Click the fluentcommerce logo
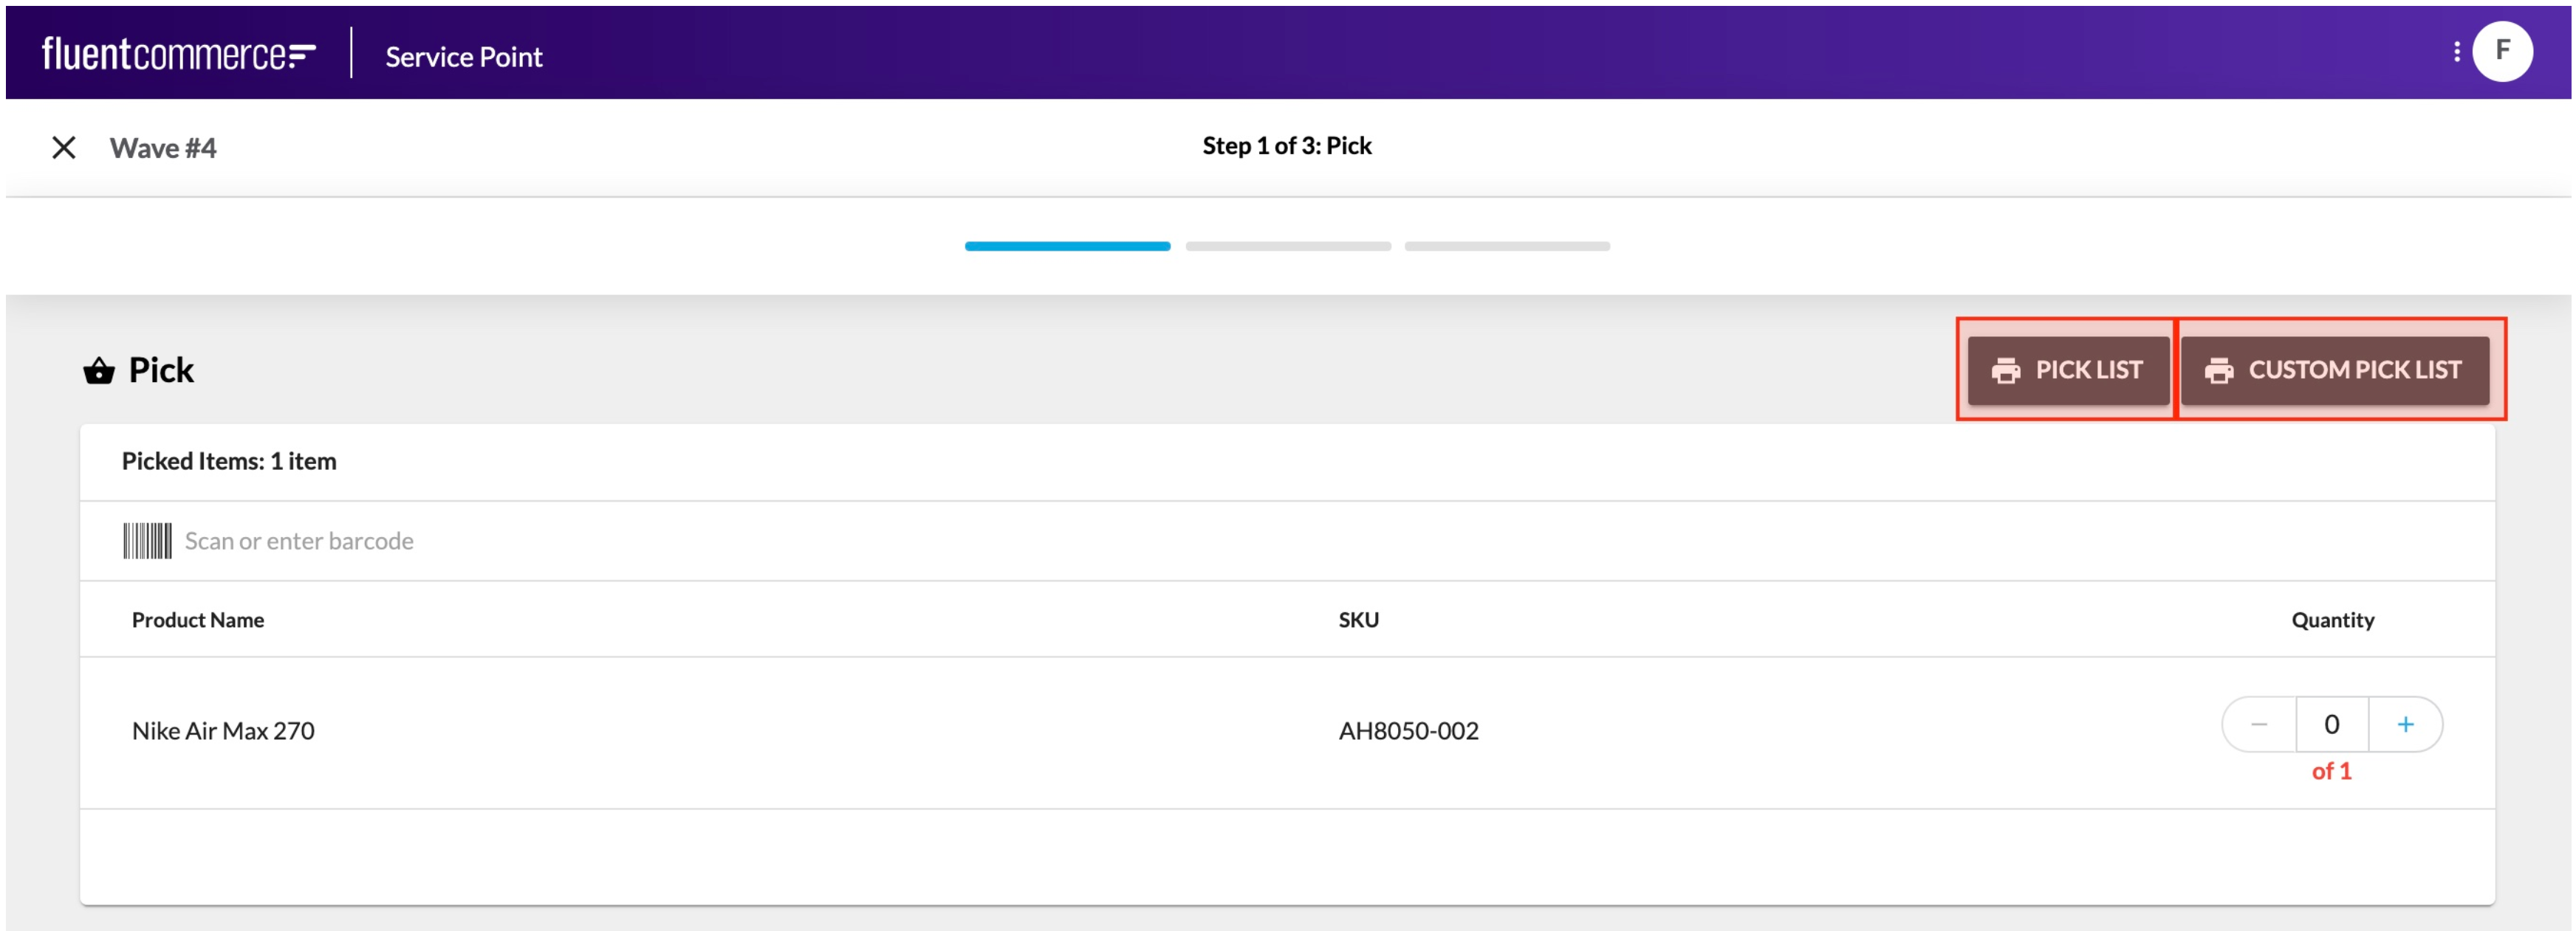This screenshot has height=931, width=2576. tap(178, 54)
